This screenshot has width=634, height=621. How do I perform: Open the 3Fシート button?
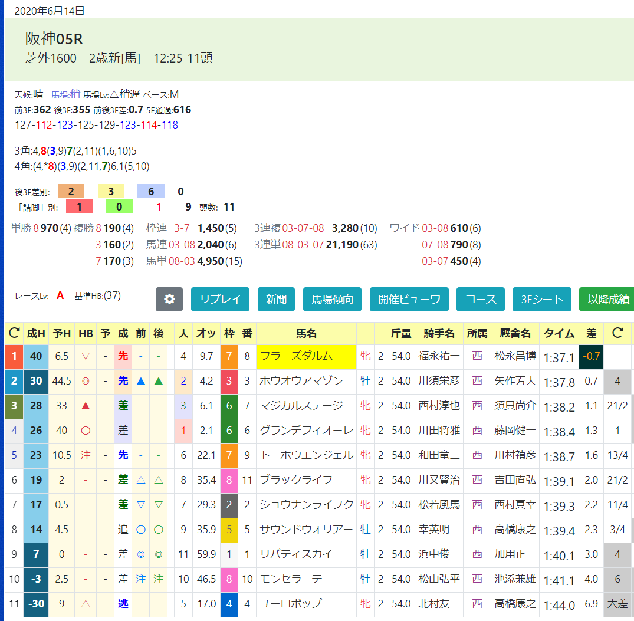point(542,299)
